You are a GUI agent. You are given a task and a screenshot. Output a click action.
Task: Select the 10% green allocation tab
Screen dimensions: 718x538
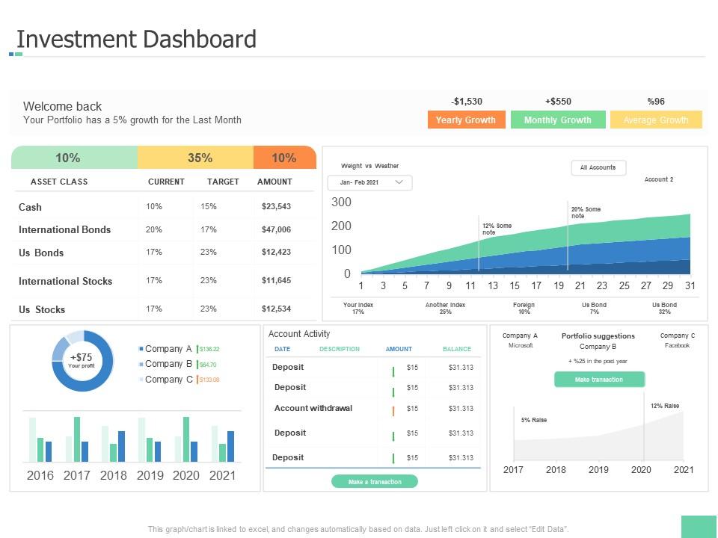(74, 158)
